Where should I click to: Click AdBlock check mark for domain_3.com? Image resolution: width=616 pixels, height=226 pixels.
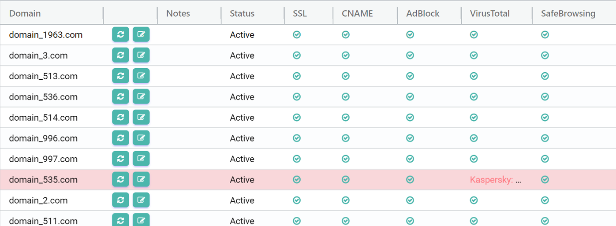pos(410,55)
